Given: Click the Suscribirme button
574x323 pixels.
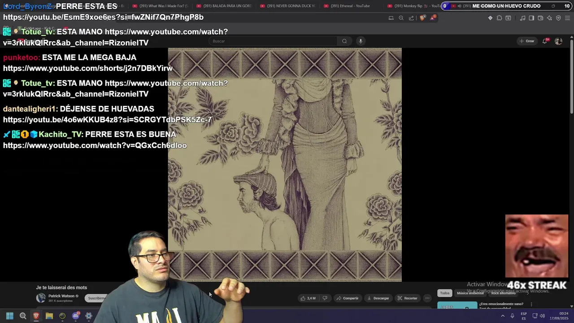Looking at the screenshot, I should 97,298.
